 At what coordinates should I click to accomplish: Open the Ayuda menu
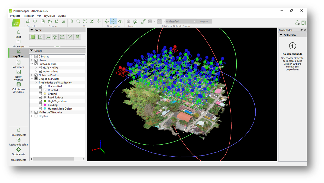tap(62, 16)
